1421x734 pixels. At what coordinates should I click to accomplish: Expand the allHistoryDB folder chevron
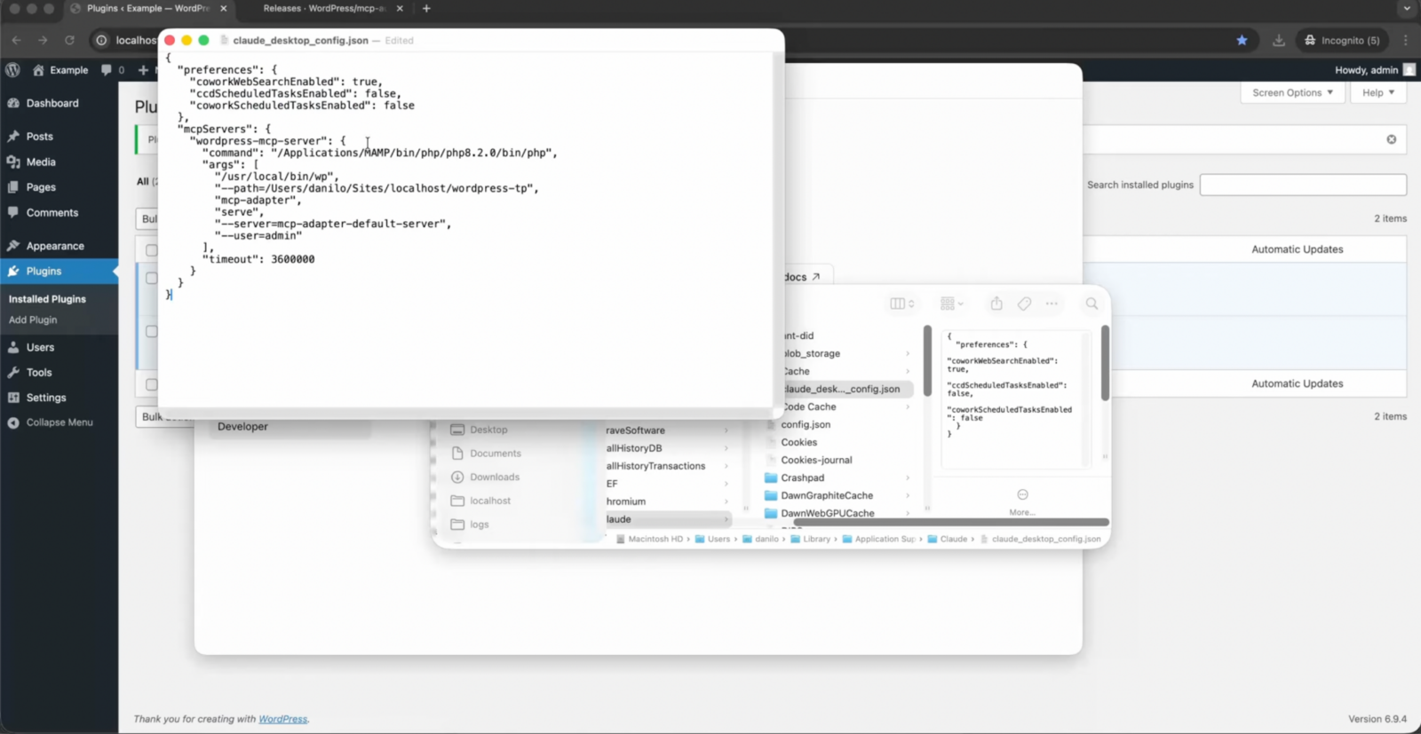(726, 448)
